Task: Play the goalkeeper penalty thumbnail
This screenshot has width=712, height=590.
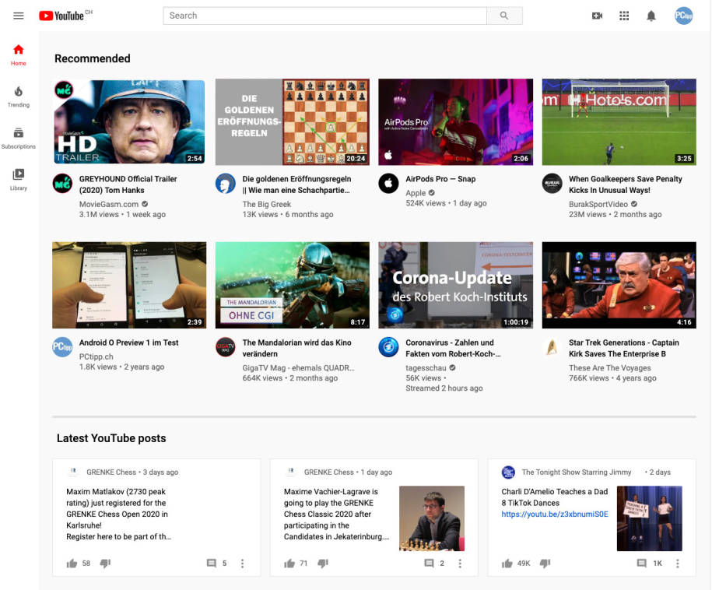Action: tap(619, 121)
